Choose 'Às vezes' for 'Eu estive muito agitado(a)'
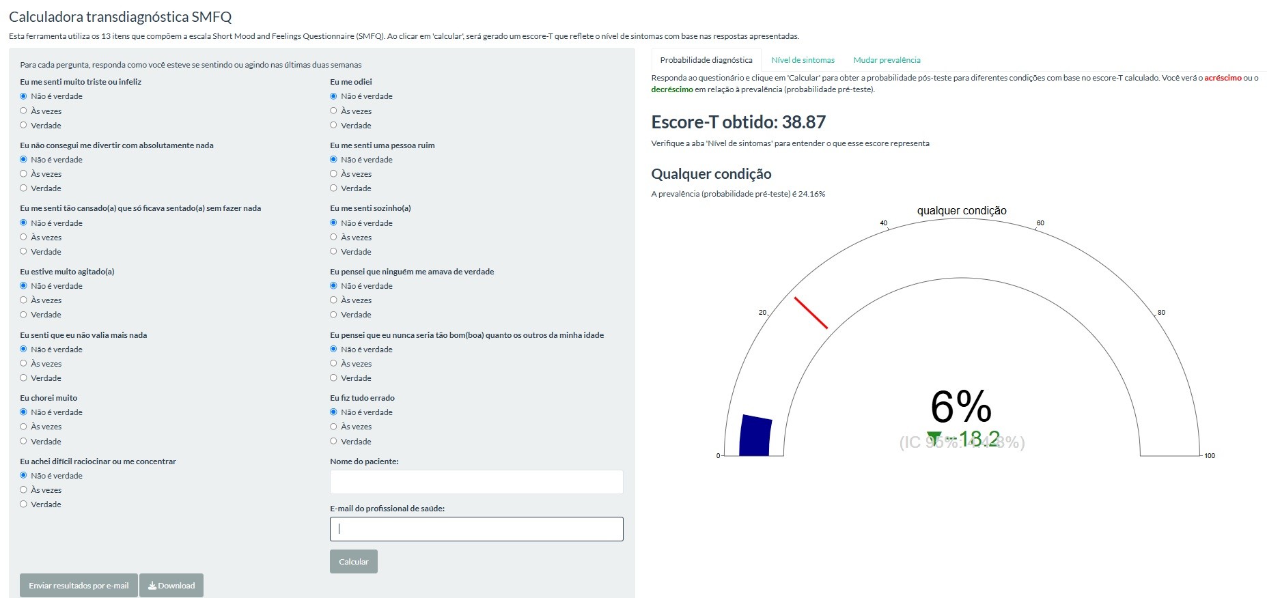This screenshot has height=598, width=1267. pos(24,300)
